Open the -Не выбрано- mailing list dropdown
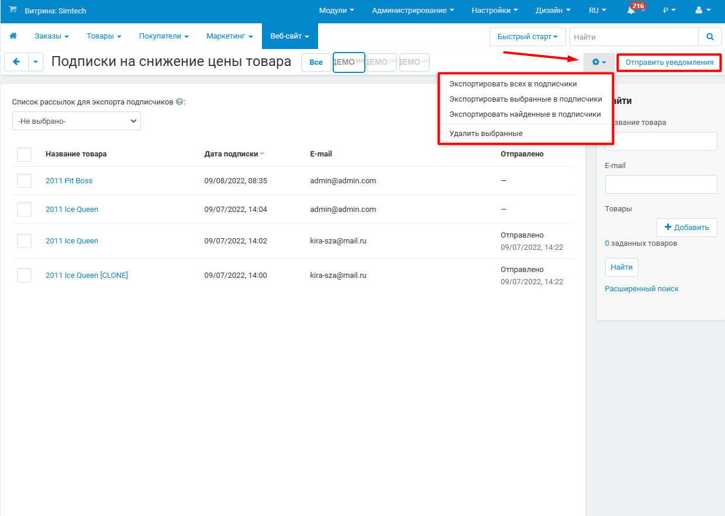 tap(77, 121)
